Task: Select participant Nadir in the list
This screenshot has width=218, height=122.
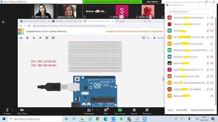Action: (x=190, y=63)
